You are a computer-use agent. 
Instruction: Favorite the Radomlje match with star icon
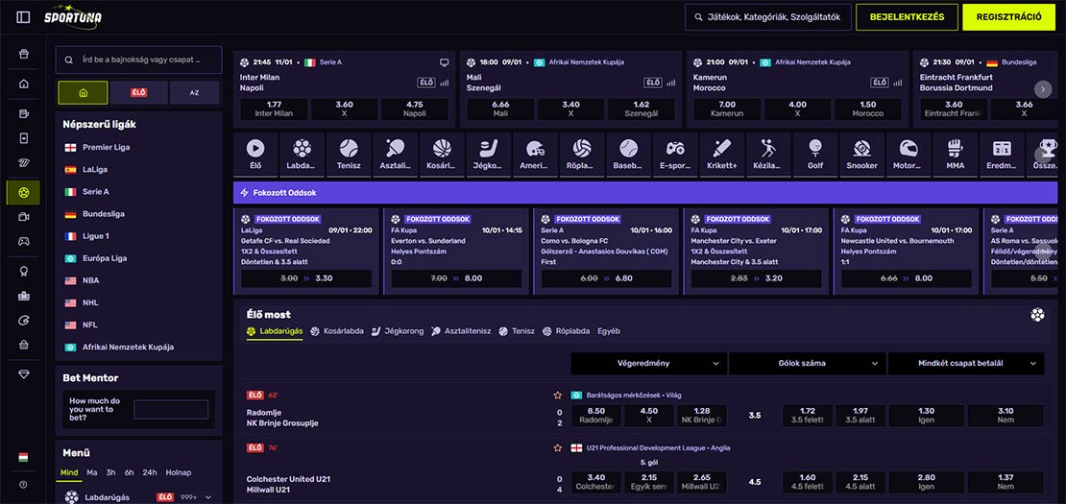pos(557,395)
